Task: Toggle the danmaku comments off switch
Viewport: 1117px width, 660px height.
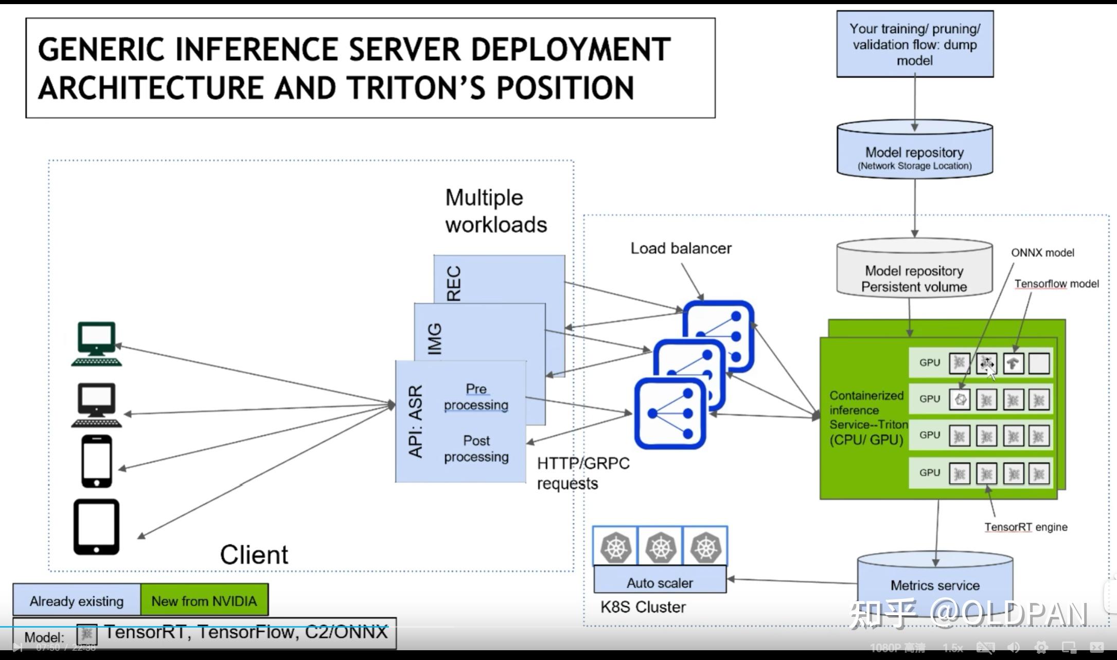Action: click(x=986, y=647)
